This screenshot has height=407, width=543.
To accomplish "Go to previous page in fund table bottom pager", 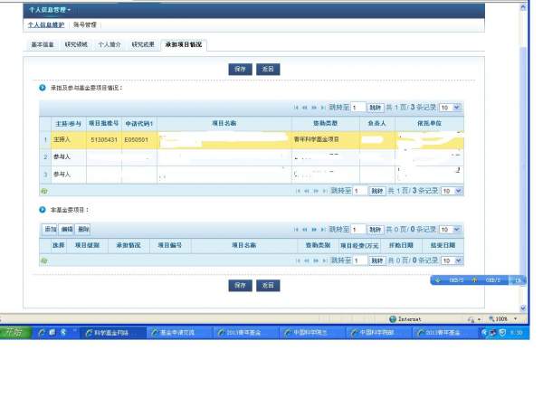I will pyautogui.click(x=307, y=191).
